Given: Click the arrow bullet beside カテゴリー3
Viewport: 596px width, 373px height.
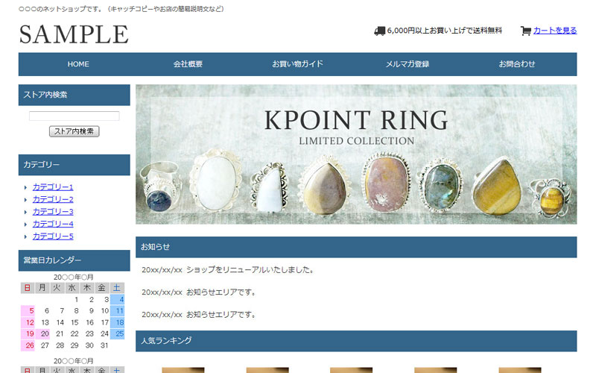Looking at the screenshot, I should [25, 212].
